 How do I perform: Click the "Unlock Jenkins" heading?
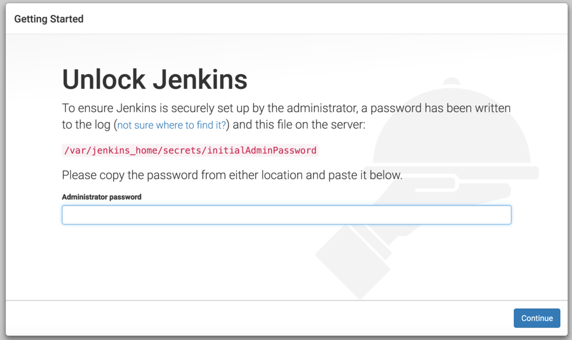155,79
